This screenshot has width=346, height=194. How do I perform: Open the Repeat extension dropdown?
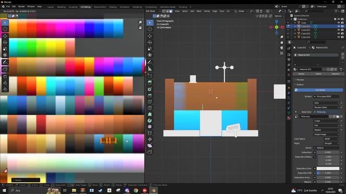point(327,130)
